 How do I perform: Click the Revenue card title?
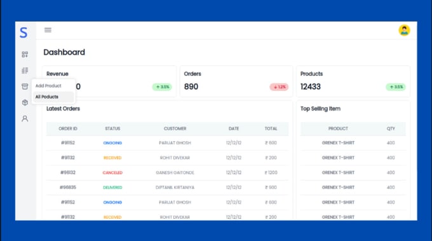coord(57,74)
